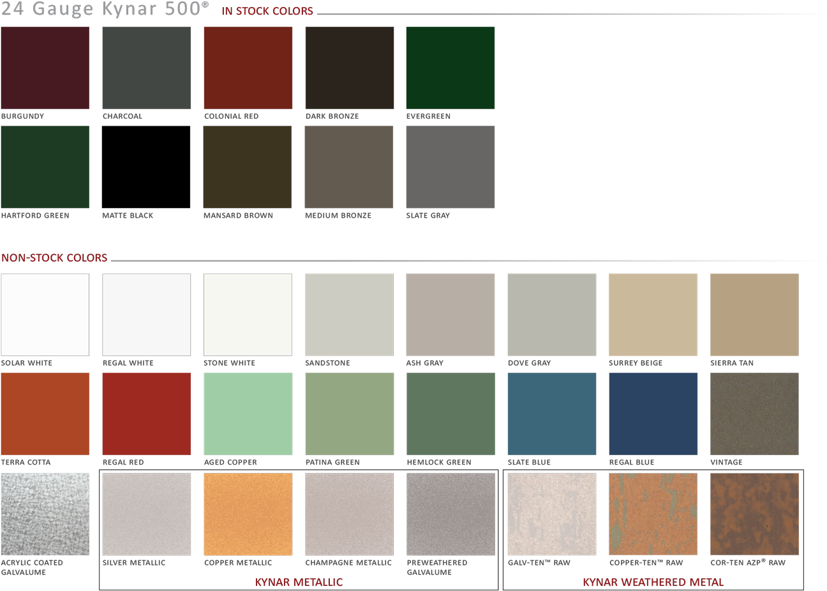This screenshot has width=827, height=591.
Task: Select the Mansard Brown swatch
Action: [248, 167]
